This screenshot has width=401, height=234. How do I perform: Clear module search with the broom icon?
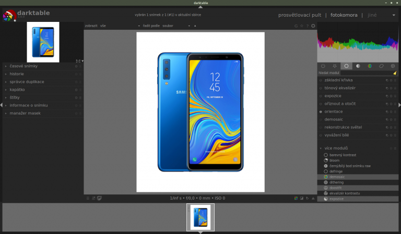coord(395,73)
